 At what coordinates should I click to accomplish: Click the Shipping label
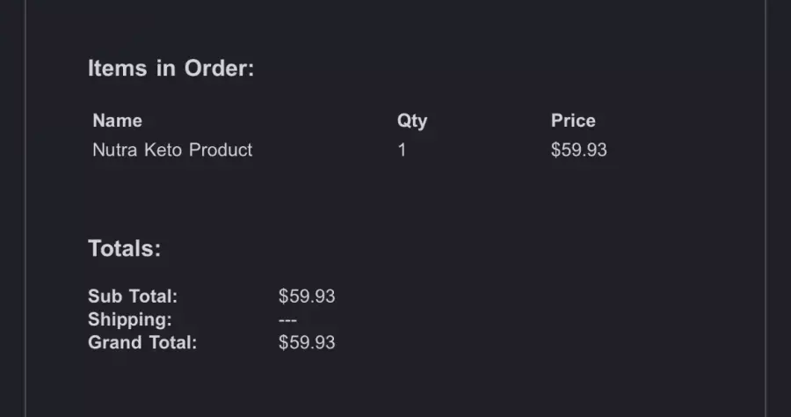tap(130, 319)
